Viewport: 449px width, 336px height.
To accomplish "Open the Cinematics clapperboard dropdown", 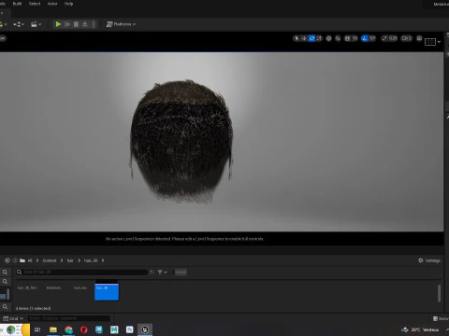I will click(x=36, y=24).
